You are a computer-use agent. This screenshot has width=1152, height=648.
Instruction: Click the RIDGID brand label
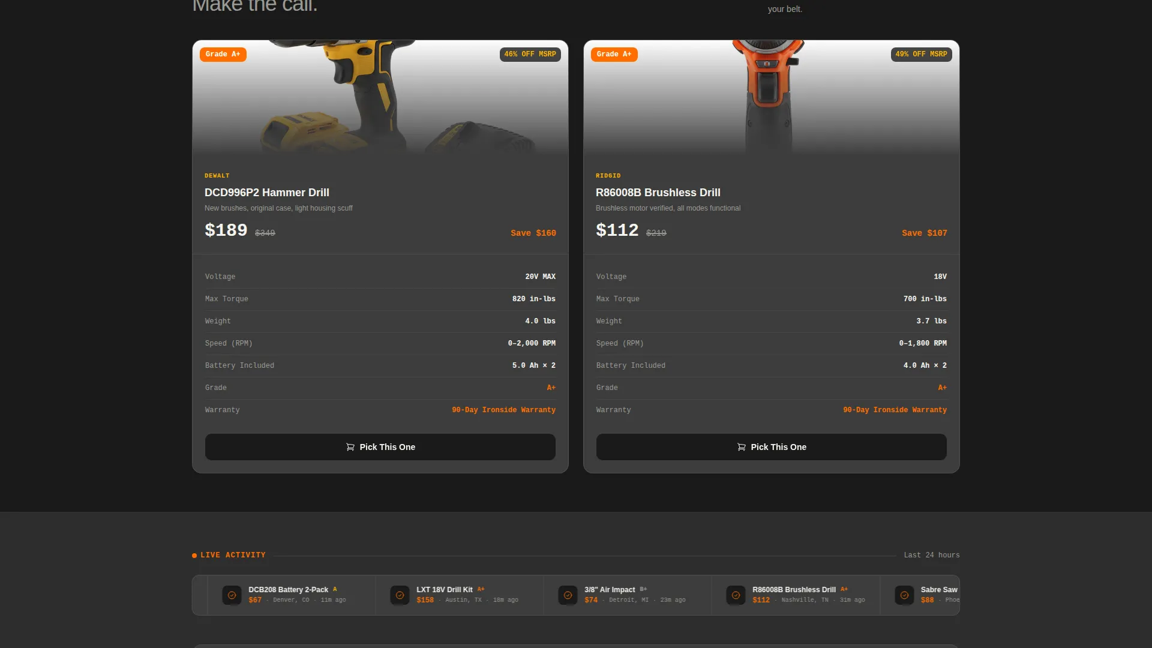click(x=608, y=176)
